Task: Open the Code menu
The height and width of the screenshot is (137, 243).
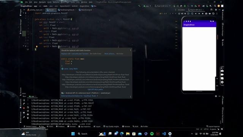Action: [x=49, y=2]
